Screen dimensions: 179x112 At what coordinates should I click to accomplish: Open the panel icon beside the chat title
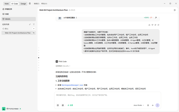coord(175,10)
